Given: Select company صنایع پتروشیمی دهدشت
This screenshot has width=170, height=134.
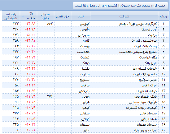Looking at the screenshot, I should click(x=138, y=52).
